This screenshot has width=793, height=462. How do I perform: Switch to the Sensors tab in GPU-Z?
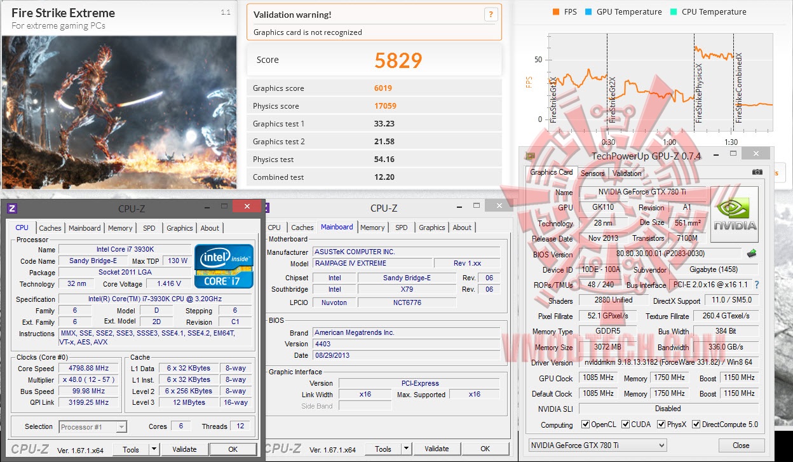(592, 173)
